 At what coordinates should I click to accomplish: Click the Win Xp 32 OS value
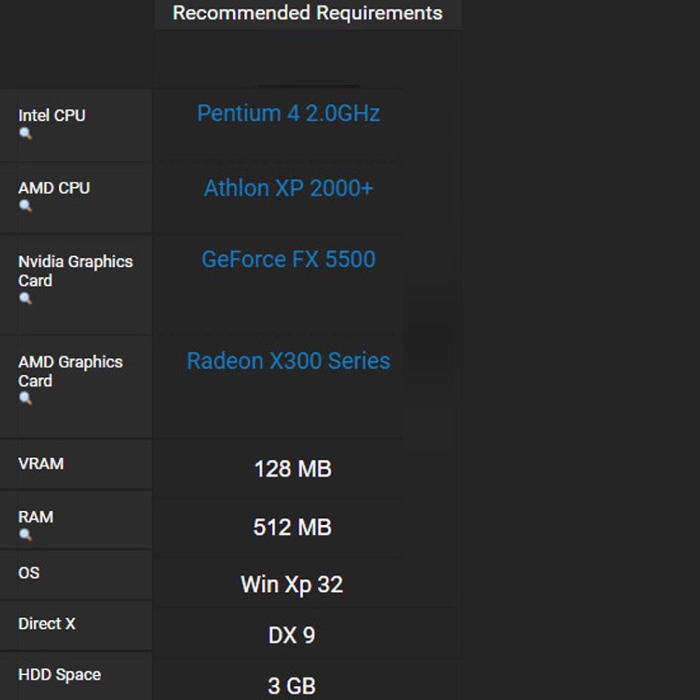point(292,585)
